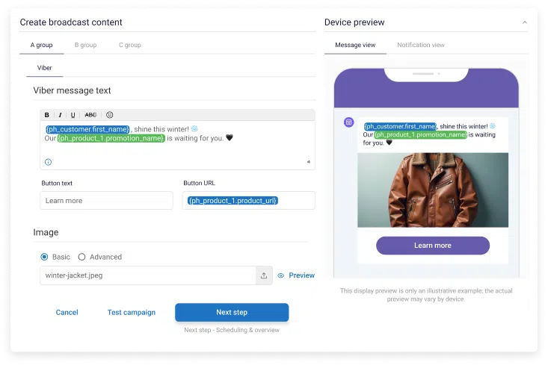Click the info icon in message editor
This screenshot has height=365, width=548.
click(x=49, y=162)
